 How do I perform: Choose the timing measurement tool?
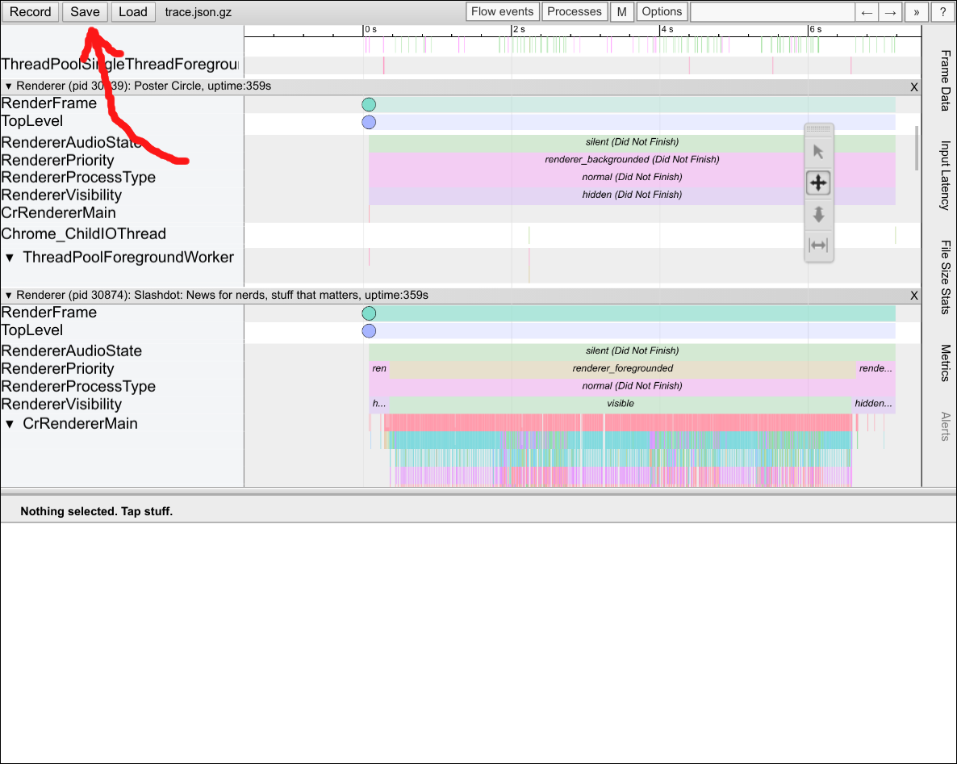tap(818, 246)
